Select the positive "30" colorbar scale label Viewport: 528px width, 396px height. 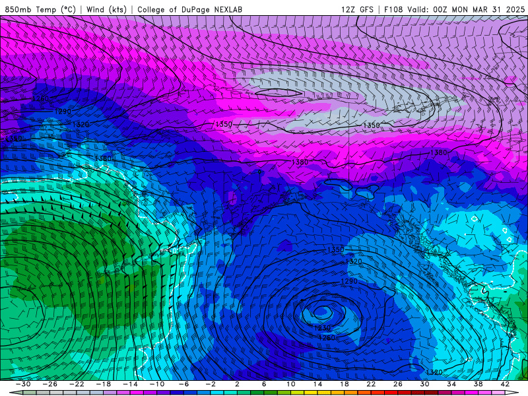(x=424, y=384)
